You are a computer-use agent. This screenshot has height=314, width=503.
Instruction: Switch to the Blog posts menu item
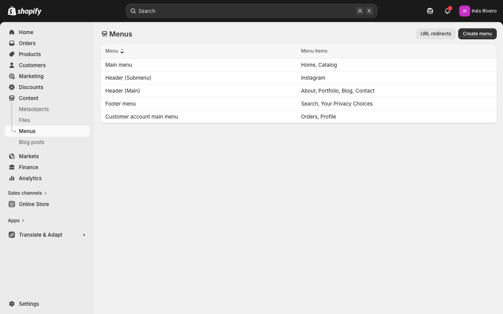tap(31, 142)
